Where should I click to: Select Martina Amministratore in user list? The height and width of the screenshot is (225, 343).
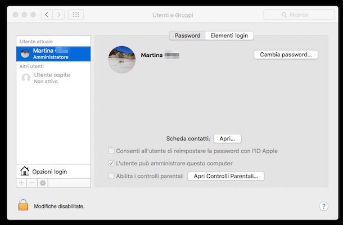pos(53,54)
